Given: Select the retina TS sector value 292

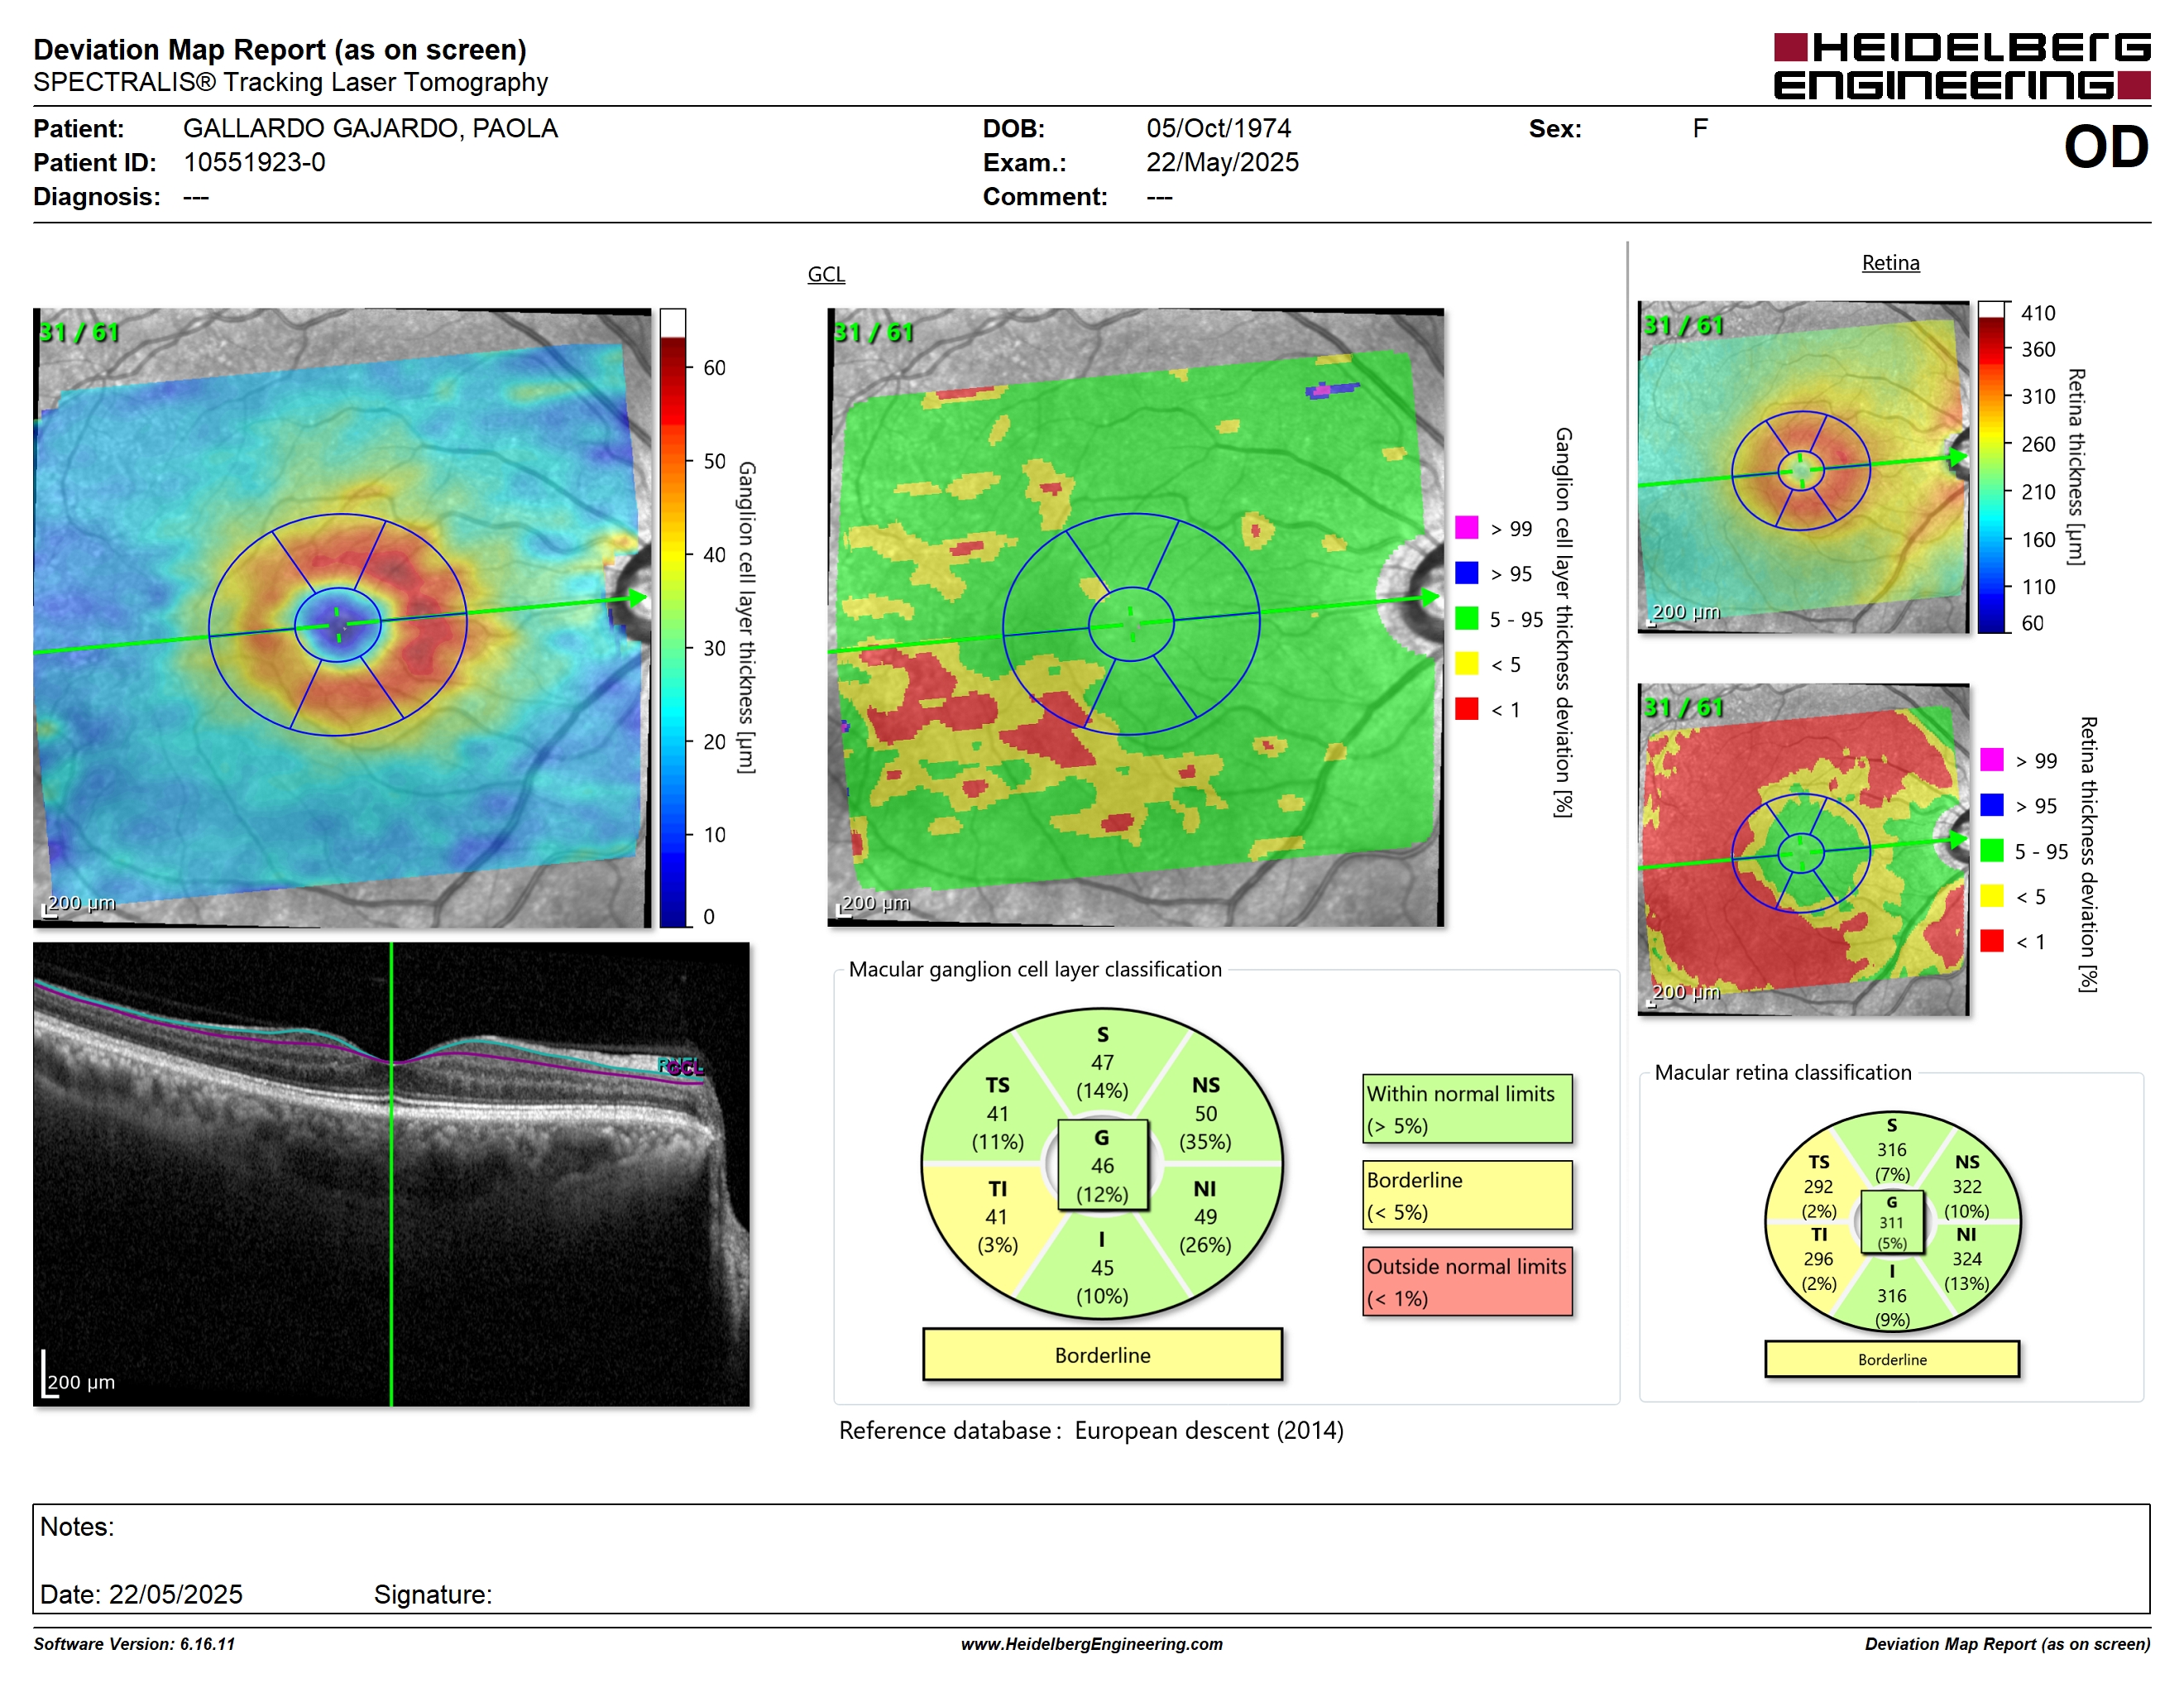Looking at the screenshot, I should [x=1818, y=1187].
